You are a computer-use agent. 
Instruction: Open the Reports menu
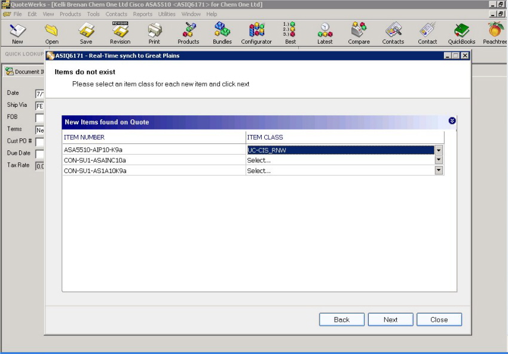(143, 14)
